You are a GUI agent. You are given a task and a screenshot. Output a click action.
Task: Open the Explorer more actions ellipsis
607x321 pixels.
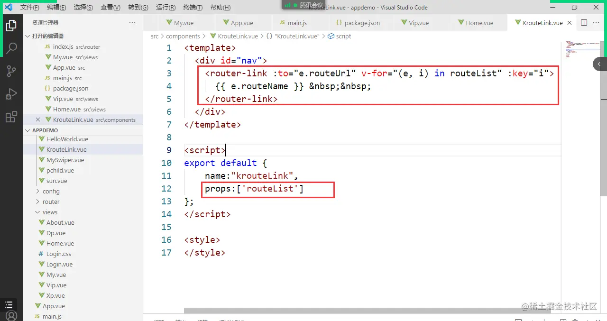(132, 23)
